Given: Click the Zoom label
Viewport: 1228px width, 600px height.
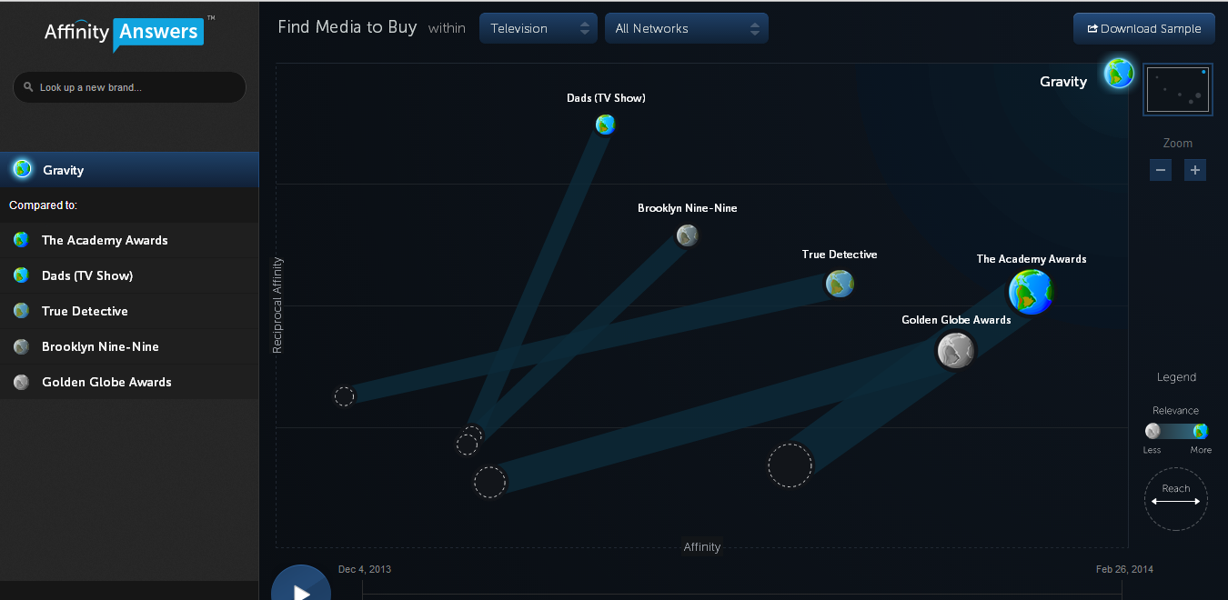Looking at the screenshot, I should click(1178, 144).
